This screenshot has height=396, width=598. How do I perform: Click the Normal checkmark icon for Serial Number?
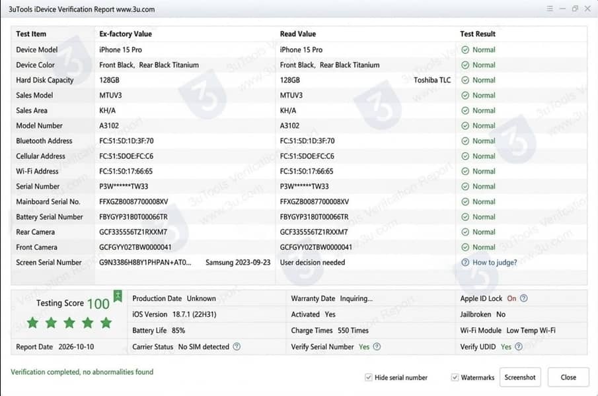click(465, 186)
